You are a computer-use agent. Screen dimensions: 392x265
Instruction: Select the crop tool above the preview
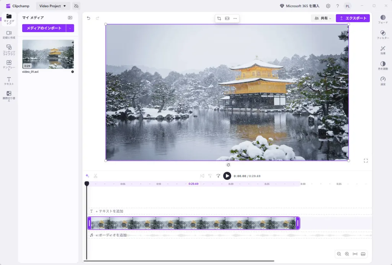pyautogui.click(x=219, y=18)
